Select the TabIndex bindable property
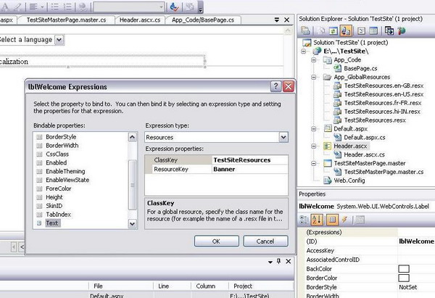Viewport: 435px width, 298px height. (x=58, y=215)
